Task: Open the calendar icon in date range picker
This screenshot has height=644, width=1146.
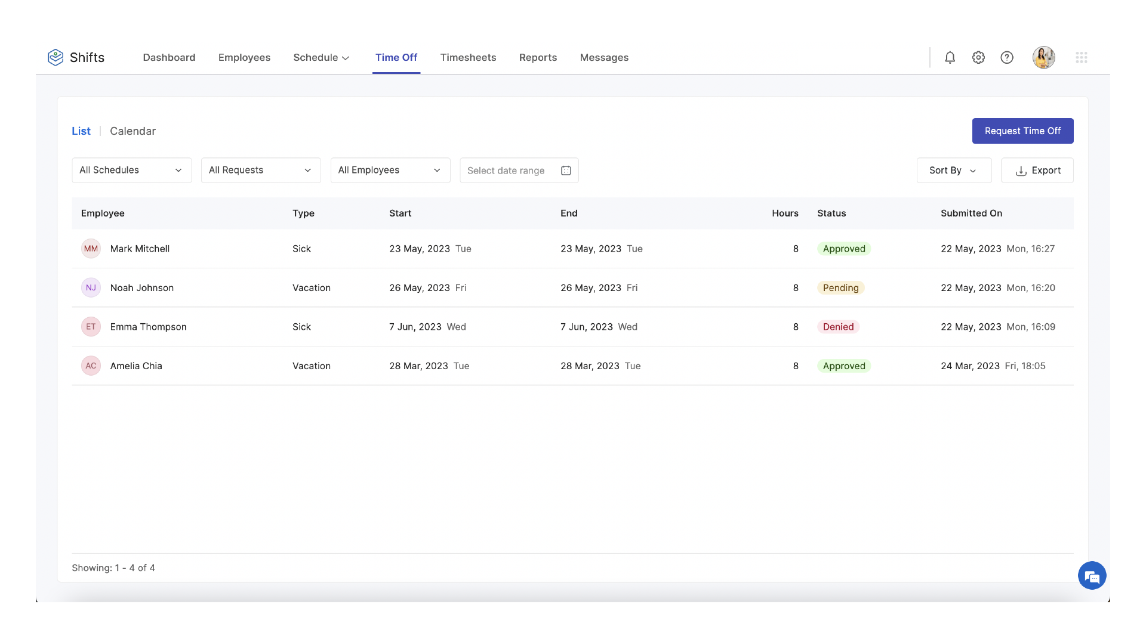Action: (x=565, y=170)
